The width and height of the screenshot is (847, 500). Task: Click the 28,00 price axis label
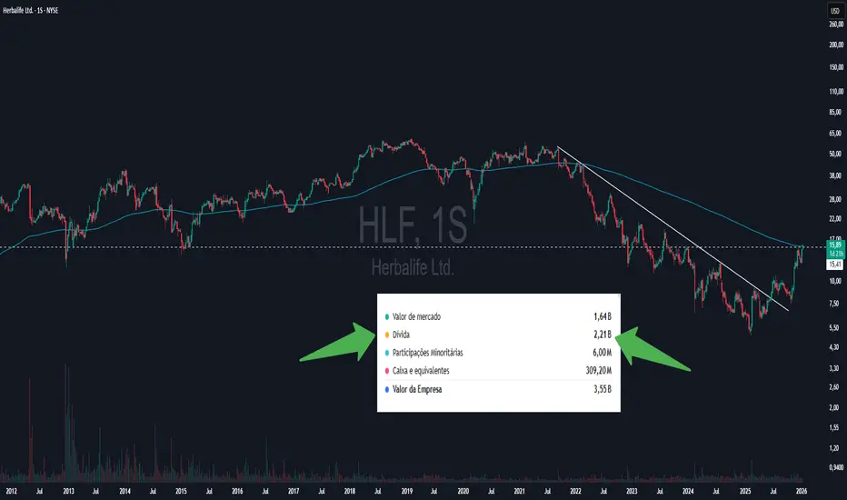(836, 199)
